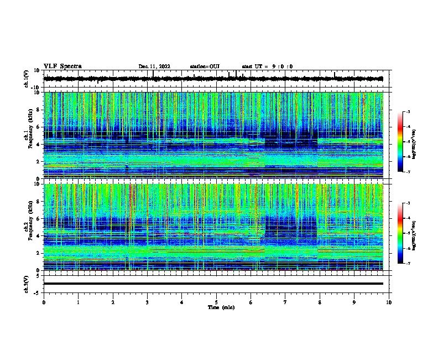
Task: Click the ch.1 color scale bar
Action: pos(400,141)
